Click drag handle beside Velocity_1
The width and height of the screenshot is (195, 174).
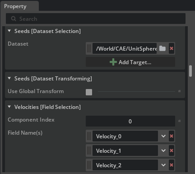pyautogui.click(x=89, y=150)
